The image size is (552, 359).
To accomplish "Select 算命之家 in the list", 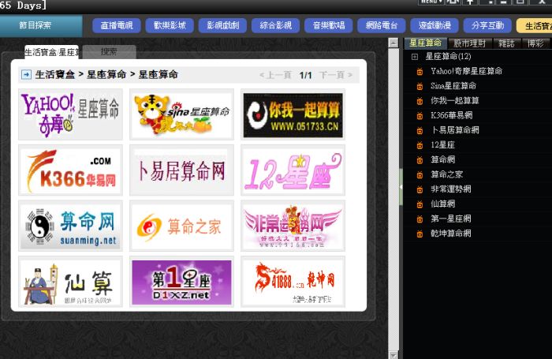I will click(447, 174).
